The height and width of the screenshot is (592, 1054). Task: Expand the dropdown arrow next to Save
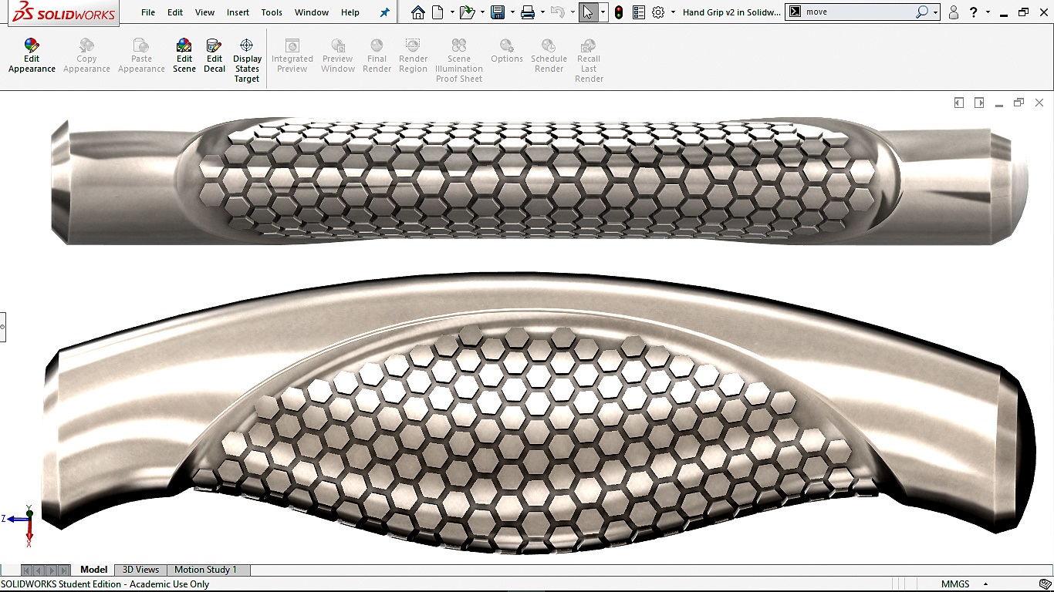tap(512, 12)
